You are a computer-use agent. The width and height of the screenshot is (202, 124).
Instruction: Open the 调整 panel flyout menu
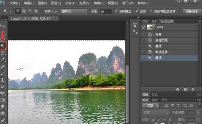pyautogui.click(x=199, y=95)
